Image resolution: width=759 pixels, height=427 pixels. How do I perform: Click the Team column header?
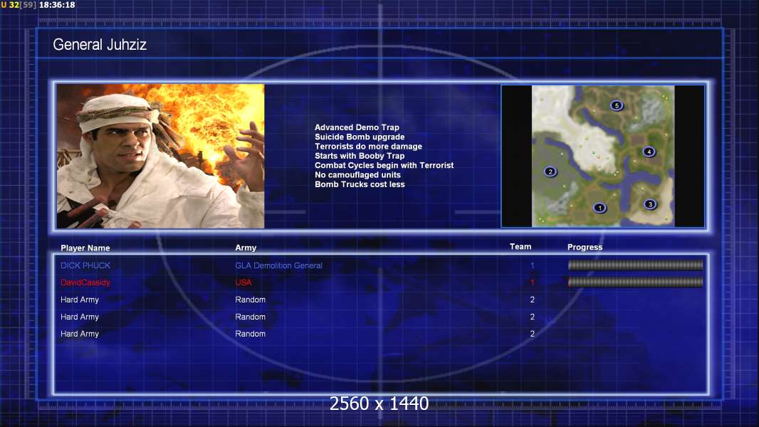click(x=520, y=247)
